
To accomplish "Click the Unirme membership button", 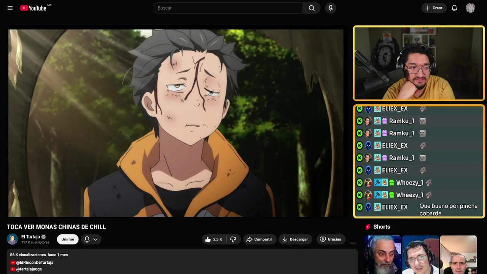I will pyautogui.click(x=68, y=239).
